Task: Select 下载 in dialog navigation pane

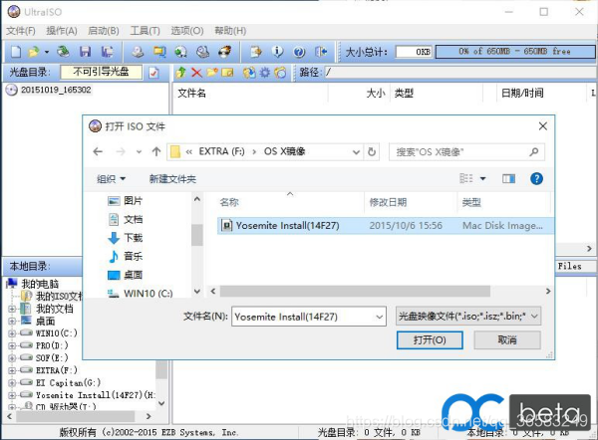Action: click(x=126, y=238)
